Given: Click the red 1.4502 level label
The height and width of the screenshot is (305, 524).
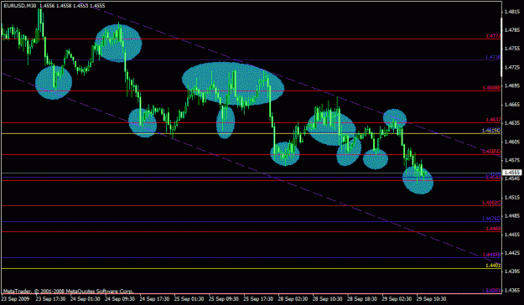Looking at the screenshot, I should tap(491, 203).
